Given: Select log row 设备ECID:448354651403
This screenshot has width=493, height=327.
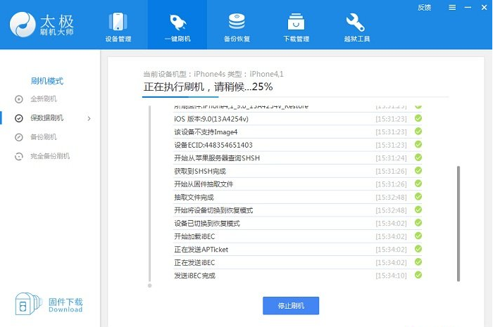Looking at the screenshot, I should [x=297, y=145].
